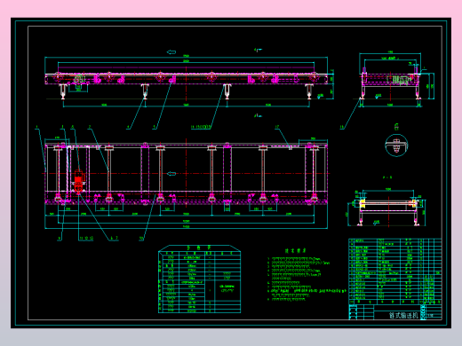The height and width of the screenshot is (346, 462).
Task: Select the red motor in plan view
Action: click(78, 182)
